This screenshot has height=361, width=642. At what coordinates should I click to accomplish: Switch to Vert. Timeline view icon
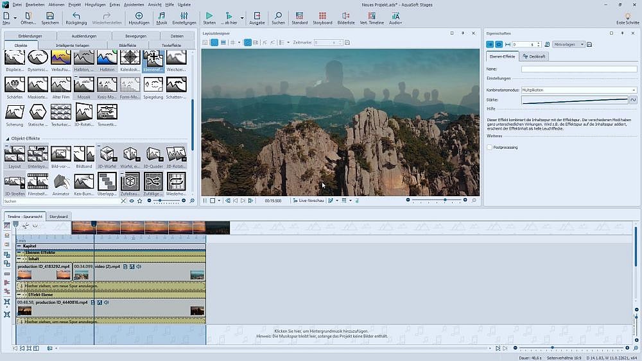tap(372, 15)
